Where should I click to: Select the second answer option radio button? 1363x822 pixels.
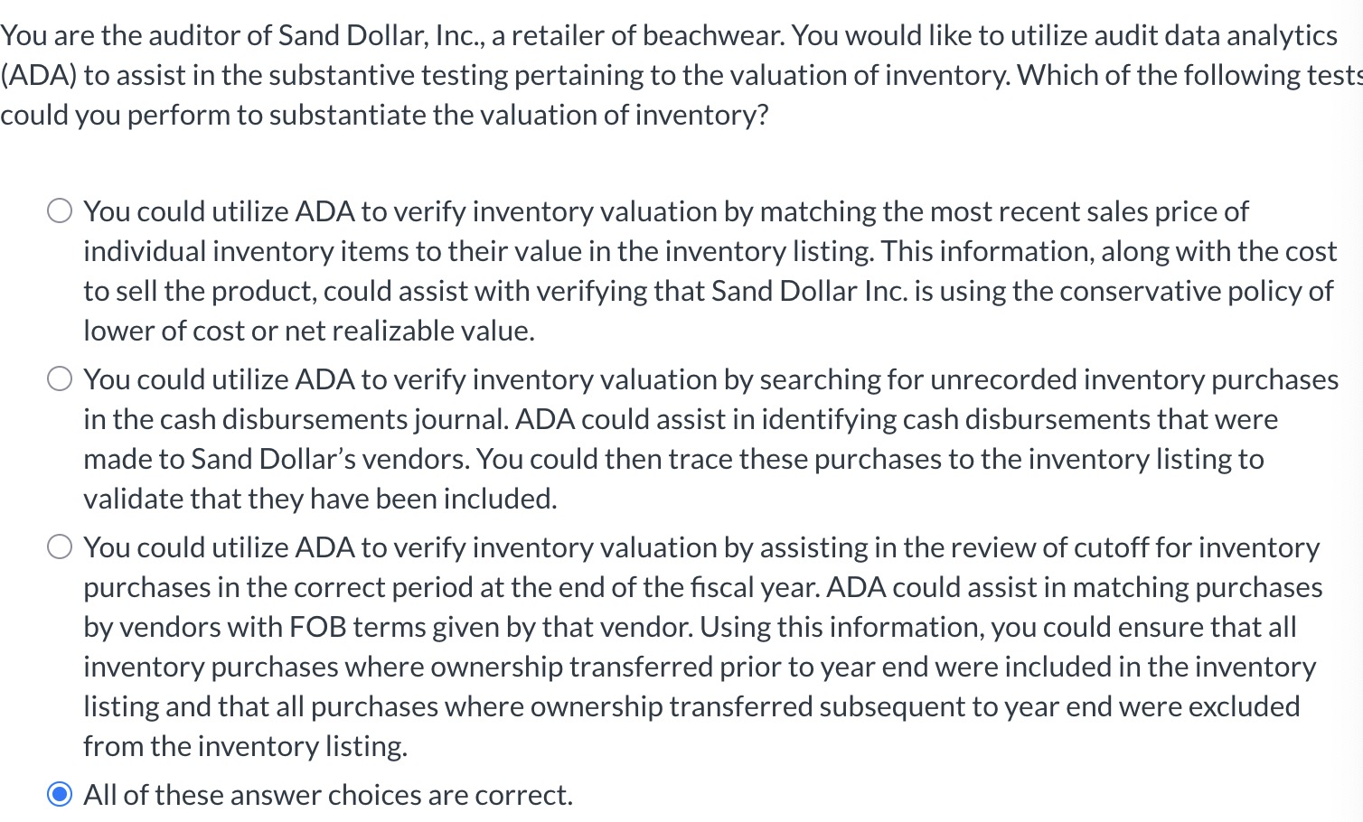tap(60, 378)
